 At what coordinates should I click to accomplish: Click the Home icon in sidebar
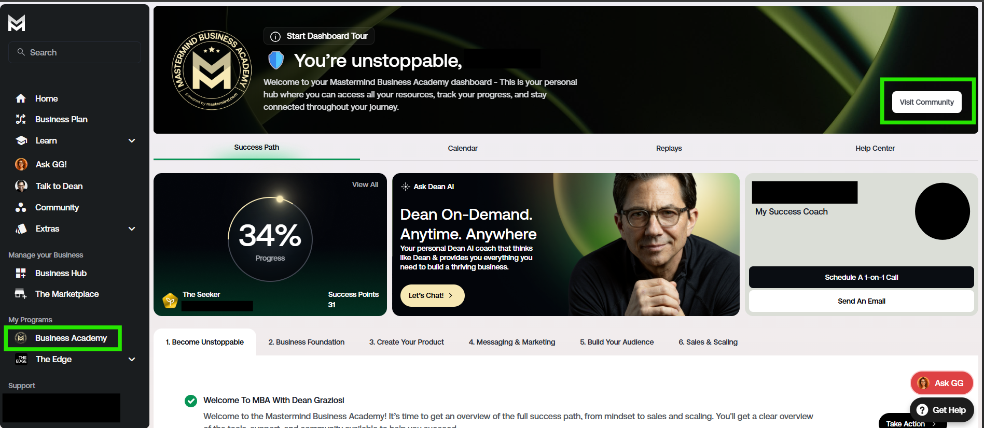tap(21, 98)
